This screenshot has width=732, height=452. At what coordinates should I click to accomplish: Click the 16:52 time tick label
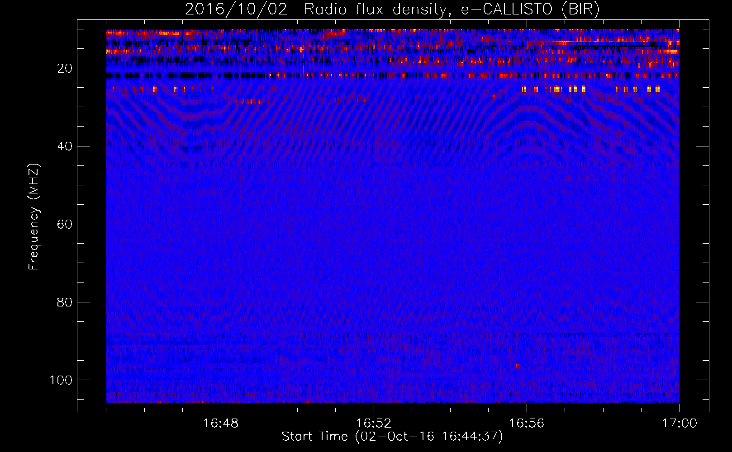click(374, 424)
